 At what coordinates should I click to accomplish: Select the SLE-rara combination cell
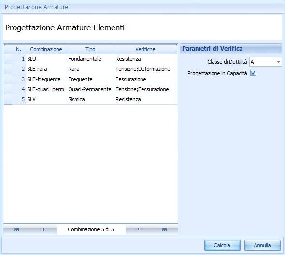click(x=46, y=69)
